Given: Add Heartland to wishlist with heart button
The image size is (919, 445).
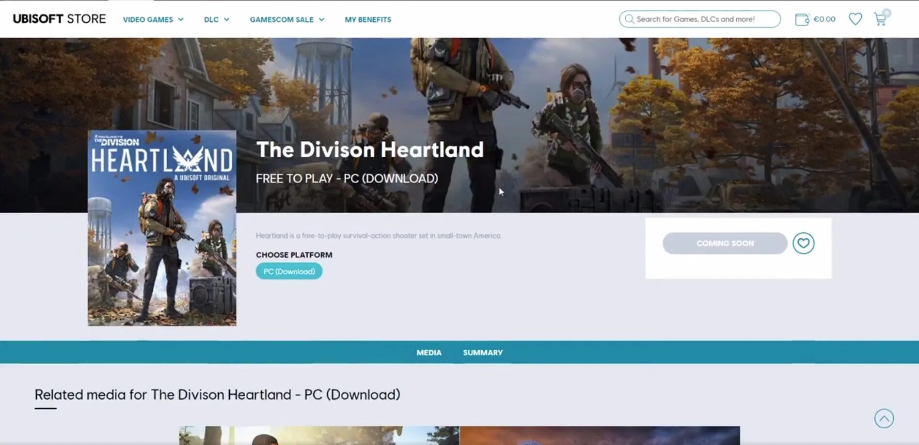Looking at the screenshot, I should point(804,243).
